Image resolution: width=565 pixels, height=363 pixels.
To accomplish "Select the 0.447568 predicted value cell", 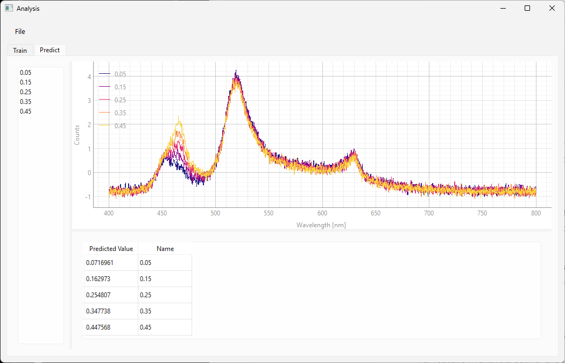I will tap(110, 327).
